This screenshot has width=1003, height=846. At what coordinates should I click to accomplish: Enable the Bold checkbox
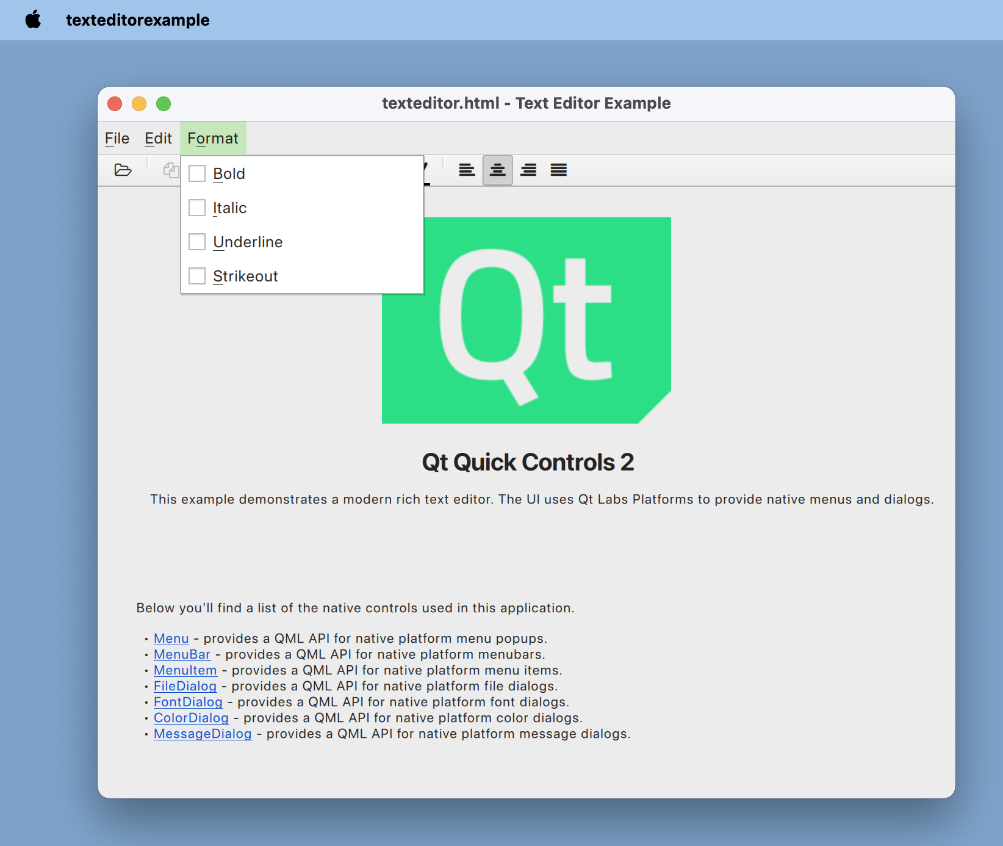(197, 174)
